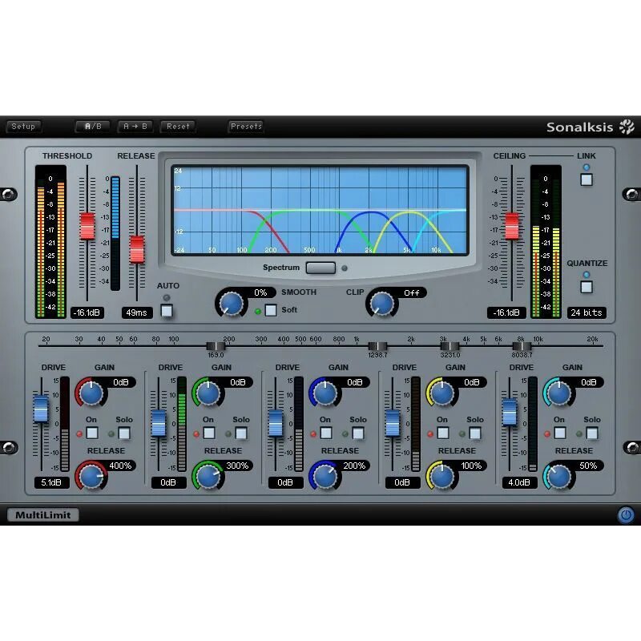Viewport: 641px width, 641px height.
Task: Open the Setup menu
Action: tap(23, 127)
